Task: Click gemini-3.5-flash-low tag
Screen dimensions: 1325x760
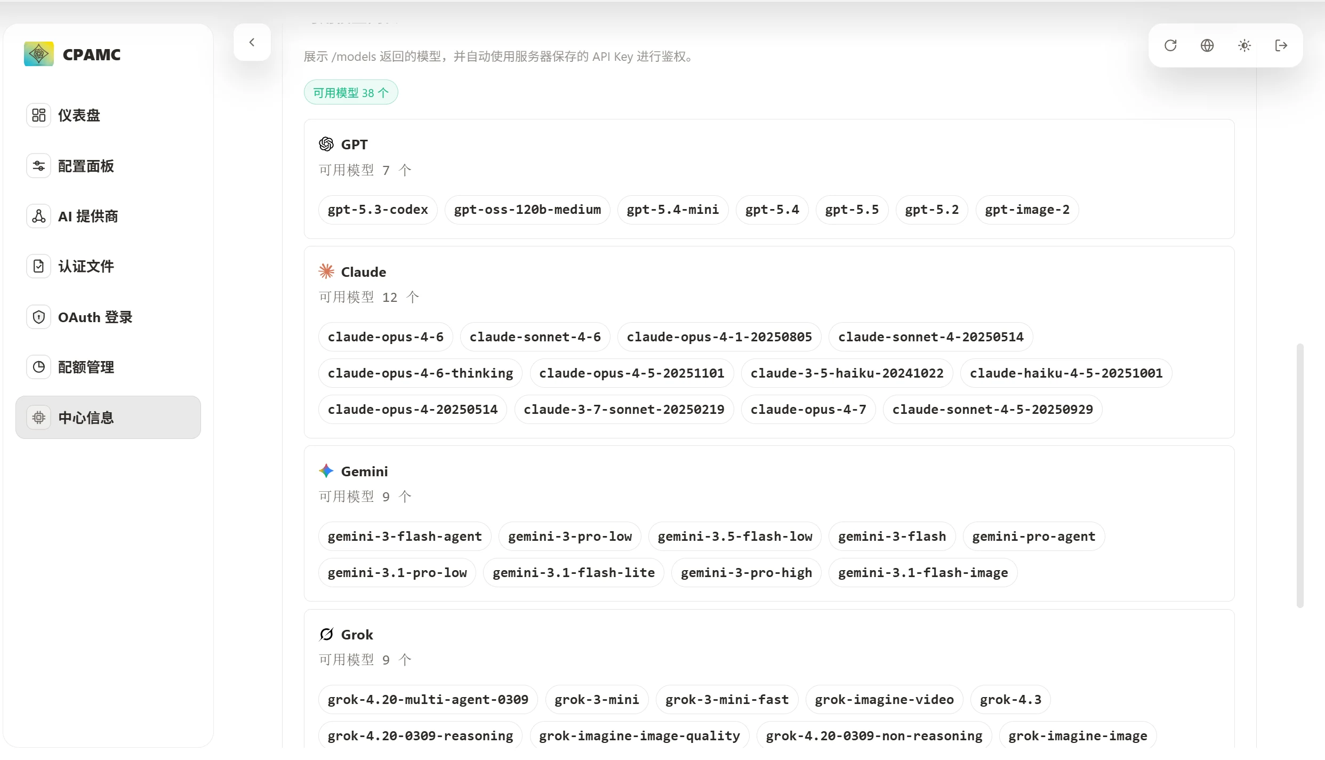Action: (735, 536)
